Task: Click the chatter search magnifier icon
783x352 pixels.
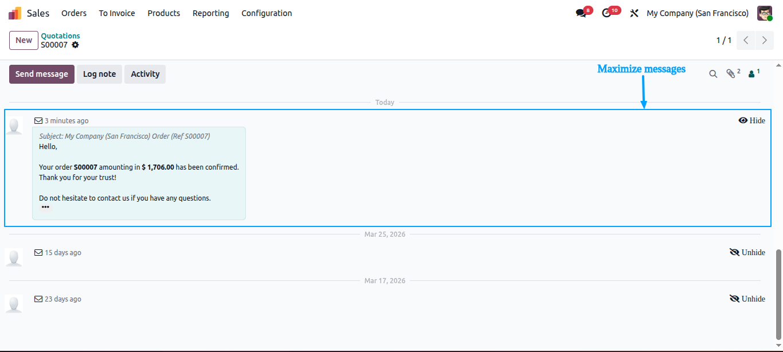Action: 713,74
